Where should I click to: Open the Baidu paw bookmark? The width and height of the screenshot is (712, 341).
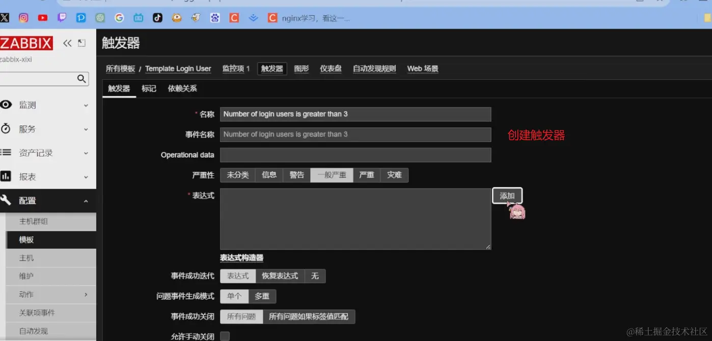[x=215, y=18]
